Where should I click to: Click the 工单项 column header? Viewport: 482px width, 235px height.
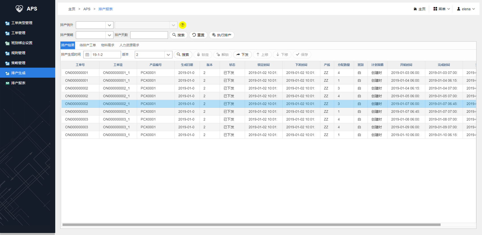pyautogui.click(x=118, y=65)
